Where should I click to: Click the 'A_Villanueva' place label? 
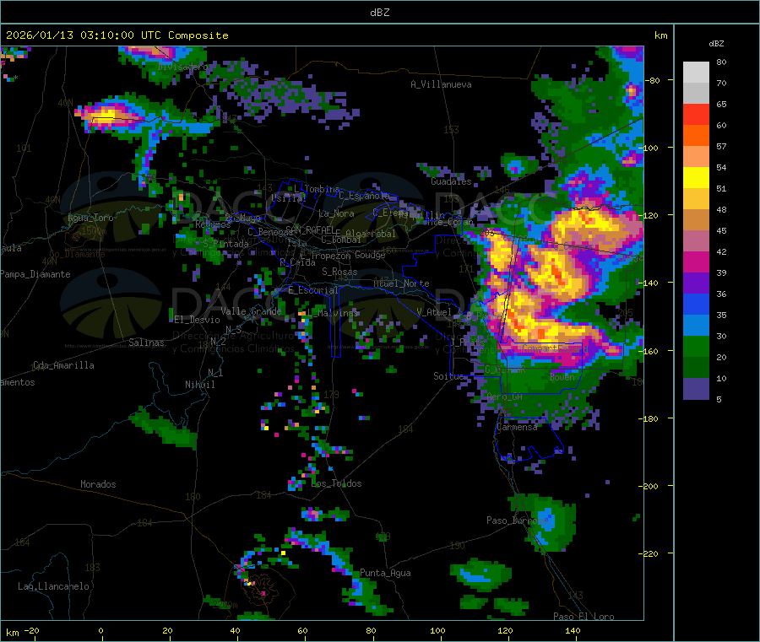(441, 84)
